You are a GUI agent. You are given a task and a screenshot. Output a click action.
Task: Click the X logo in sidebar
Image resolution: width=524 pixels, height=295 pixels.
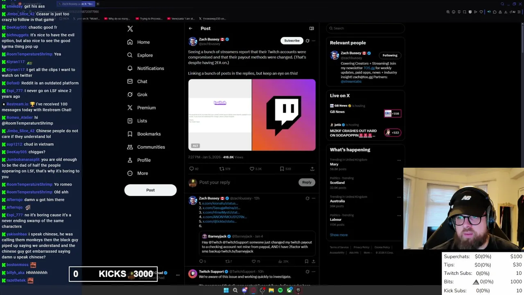coord(130,29)
